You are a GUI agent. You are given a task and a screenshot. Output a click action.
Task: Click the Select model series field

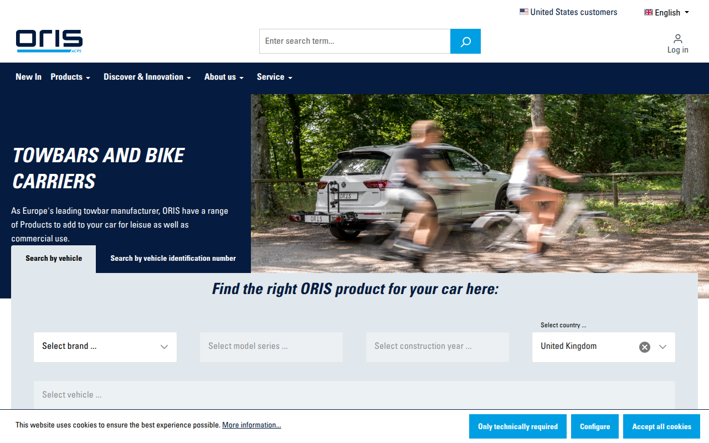pos(271,347)
